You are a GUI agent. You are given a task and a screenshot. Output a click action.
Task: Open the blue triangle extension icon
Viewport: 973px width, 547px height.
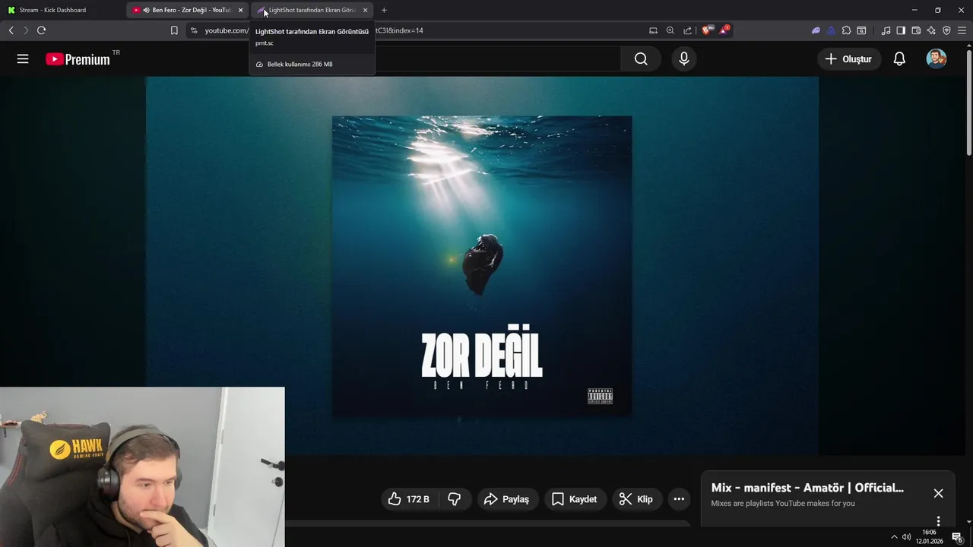pyautogui.click(x=831, y=30)
